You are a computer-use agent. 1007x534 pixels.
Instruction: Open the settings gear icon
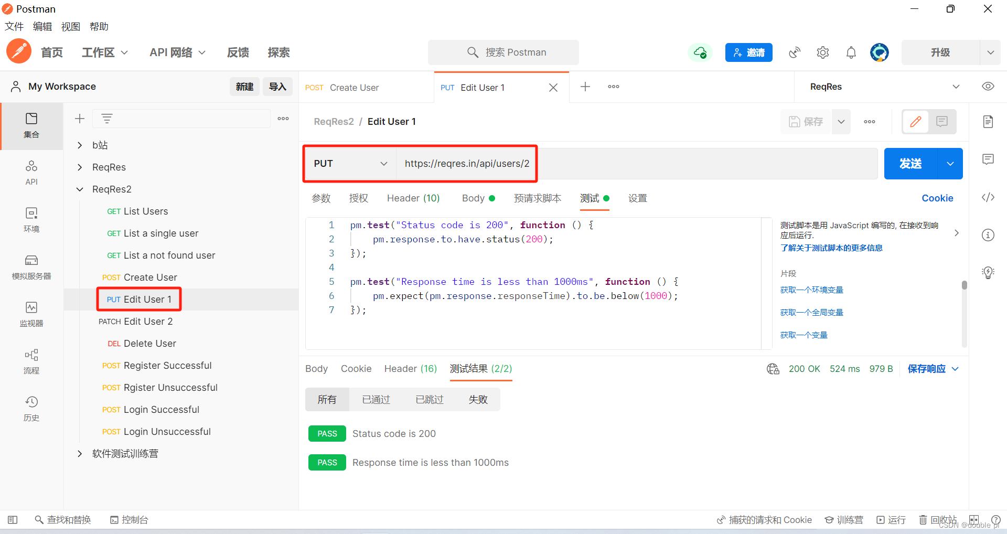coord(823,52)
